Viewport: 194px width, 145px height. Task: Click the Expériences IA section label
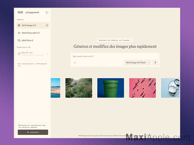(24, 47)
